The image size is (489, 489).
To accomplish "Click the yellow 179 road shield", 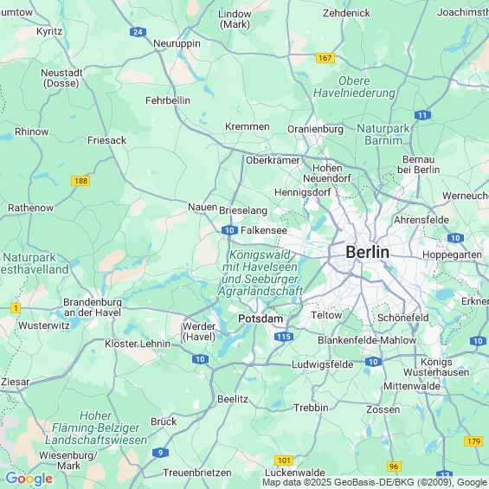I will (473, 441).
